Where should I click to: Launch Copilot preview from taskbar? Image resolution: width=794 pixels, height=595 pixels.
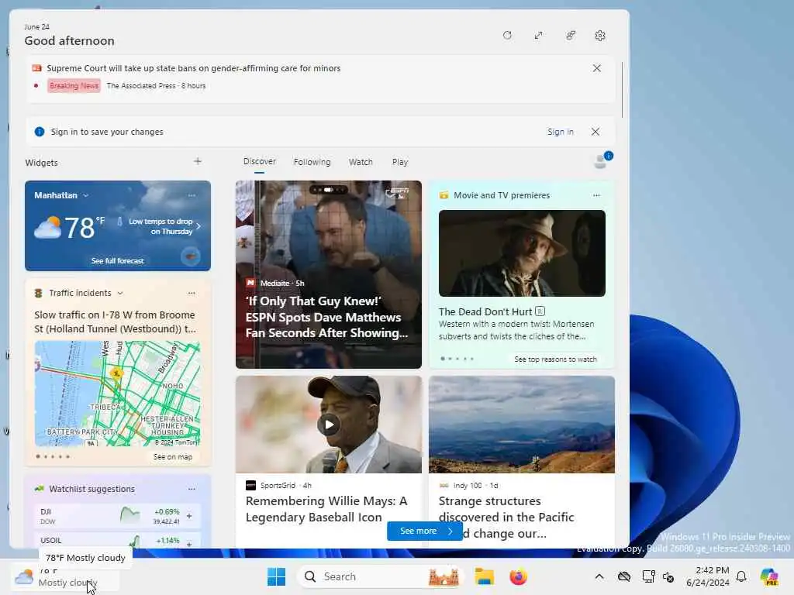(x=769, y=576)
